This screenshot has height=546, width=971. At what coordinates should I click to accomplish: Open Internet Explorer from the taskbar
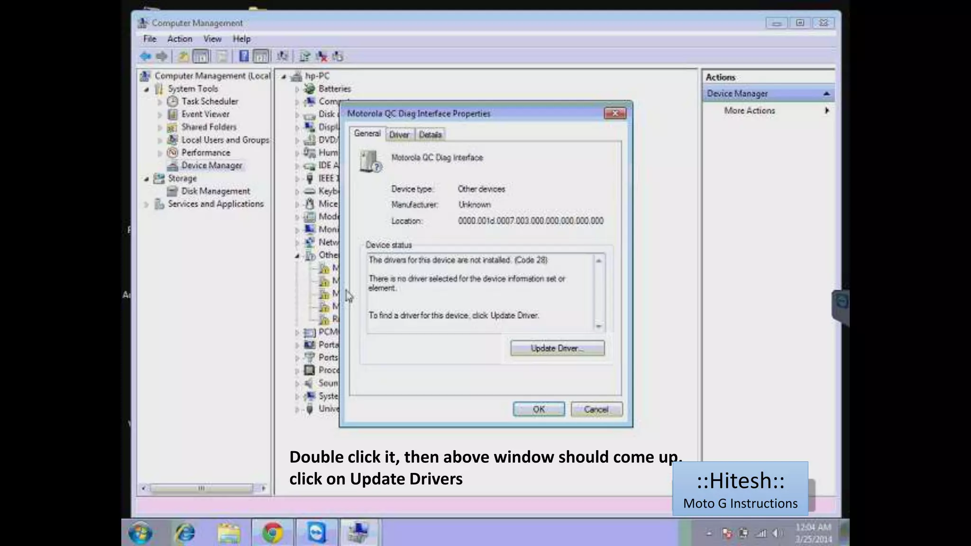click(x=185, y=533)
